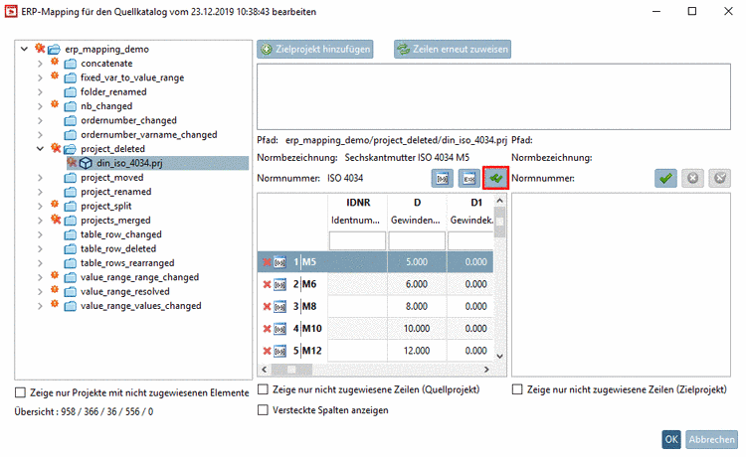Click the folder icon of project_deleted

click(70, 149)
